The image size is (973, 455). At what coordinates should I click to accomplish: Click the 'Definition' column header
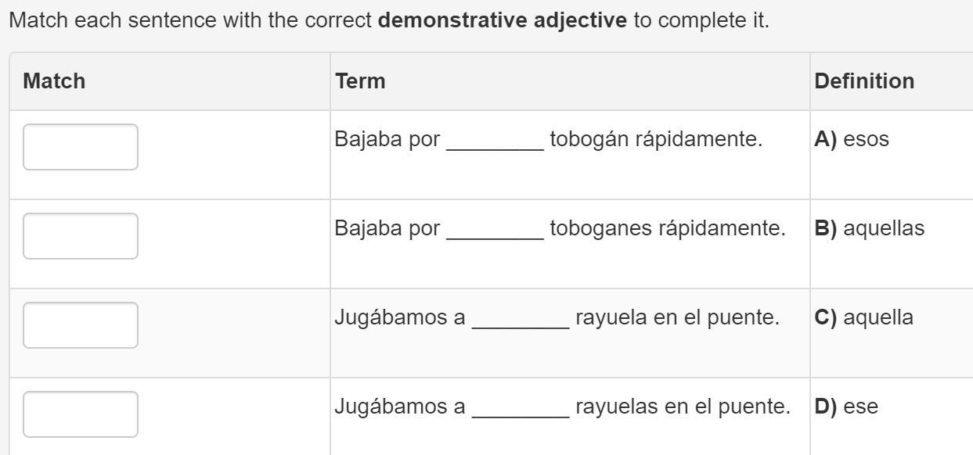(x=864, y=81)
